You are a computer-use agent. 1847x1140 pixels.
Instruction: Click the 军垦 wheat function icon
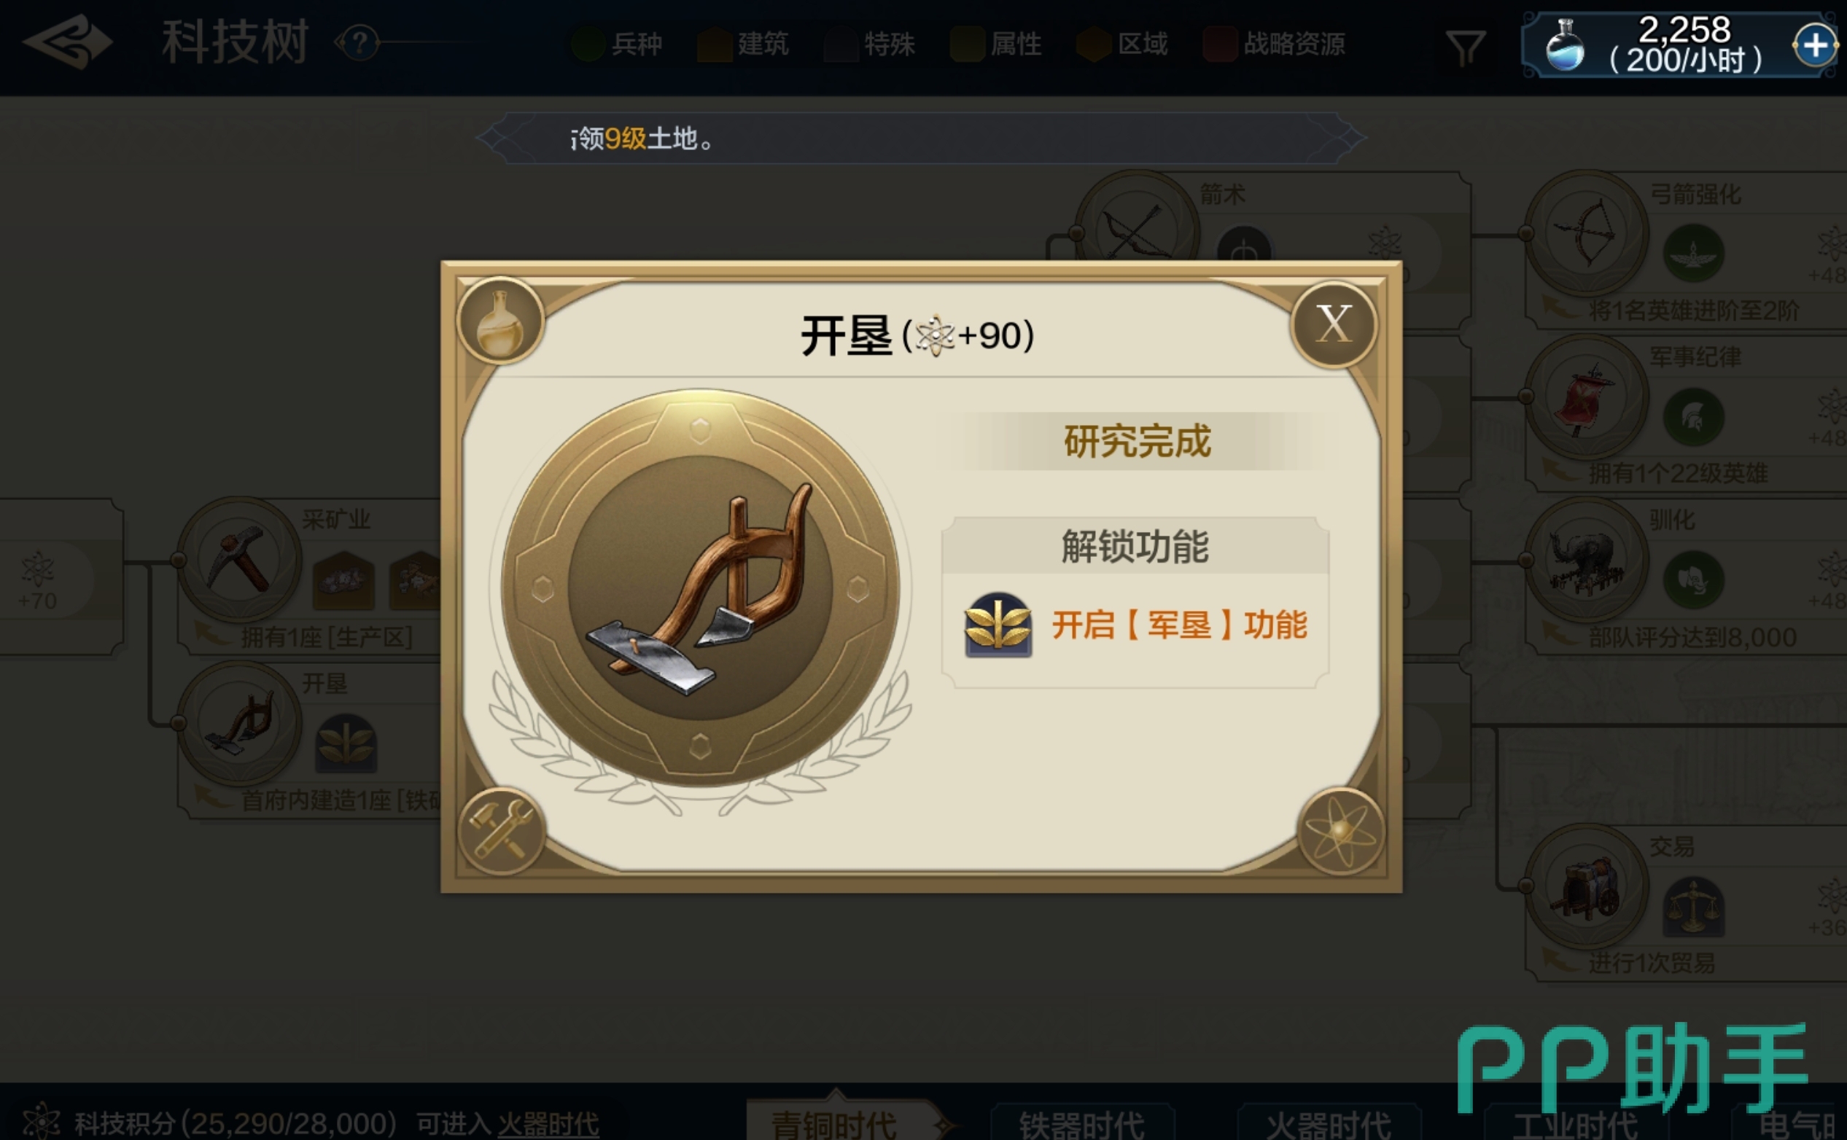(x=998, y=624)
